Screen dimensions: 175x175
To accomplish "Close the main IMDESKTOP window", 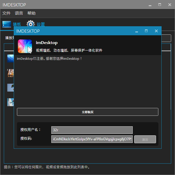I will pyautogui.click(x=170, y=5).
